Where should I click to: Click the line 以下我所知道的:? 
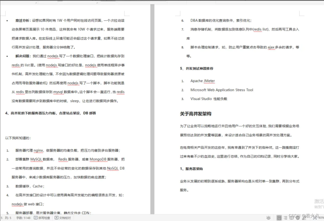pos(18,138)
